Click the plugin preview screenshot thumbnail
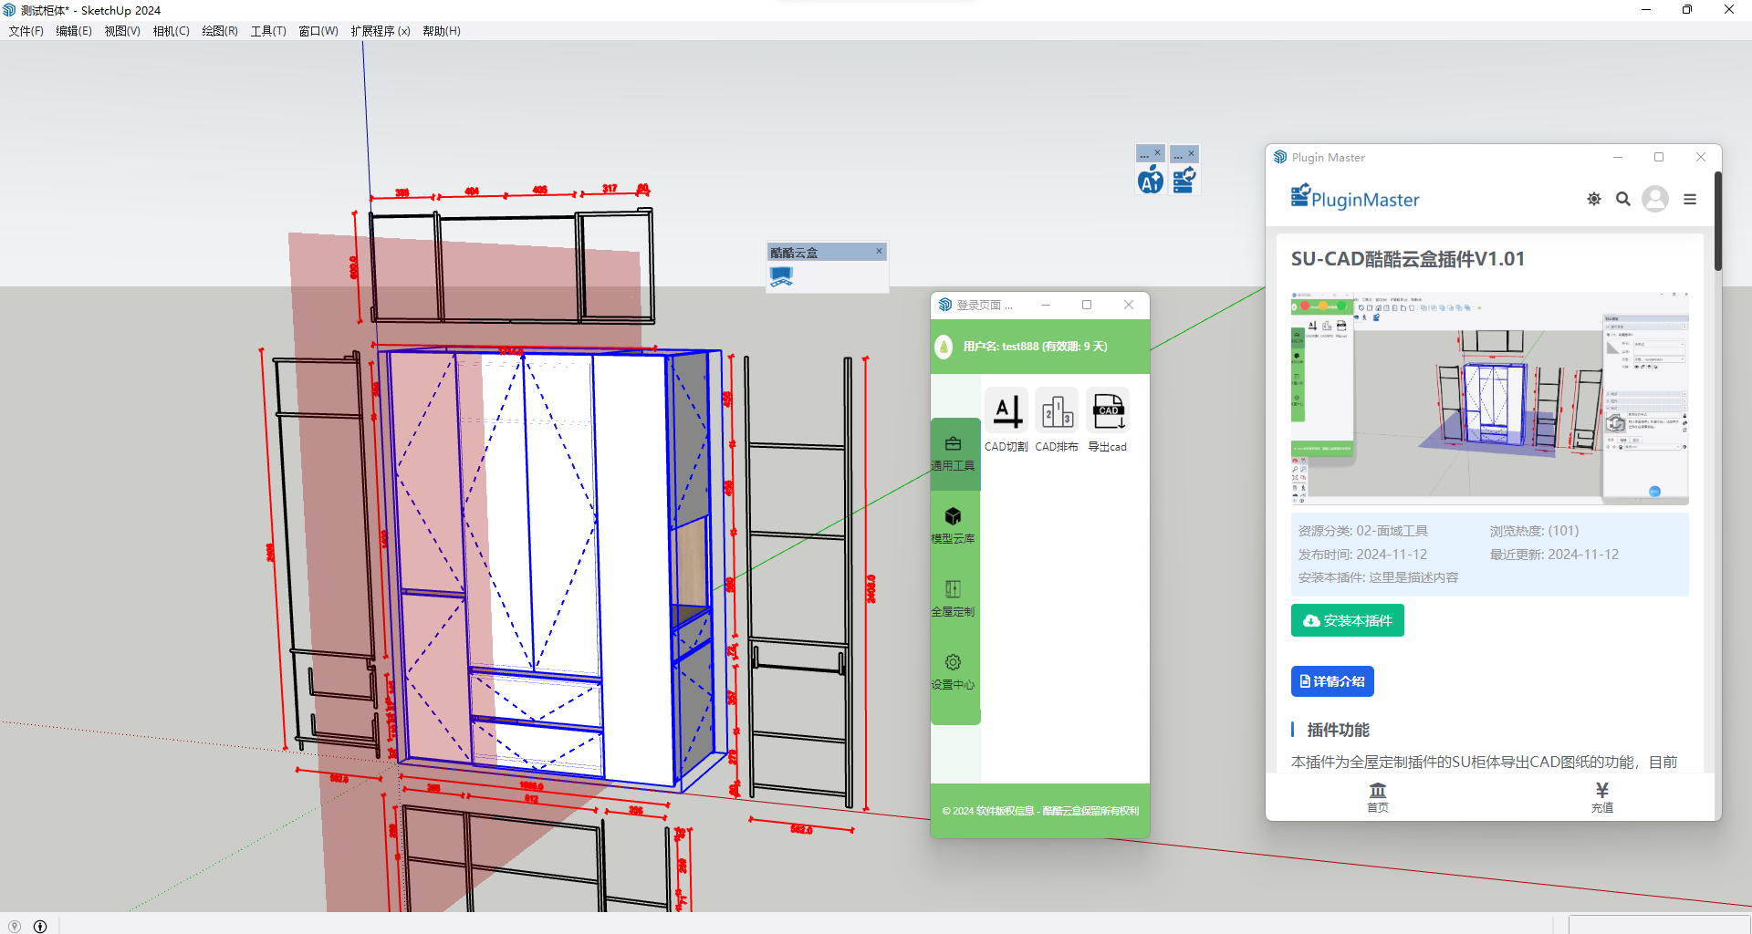 [x=1489, y=399]
